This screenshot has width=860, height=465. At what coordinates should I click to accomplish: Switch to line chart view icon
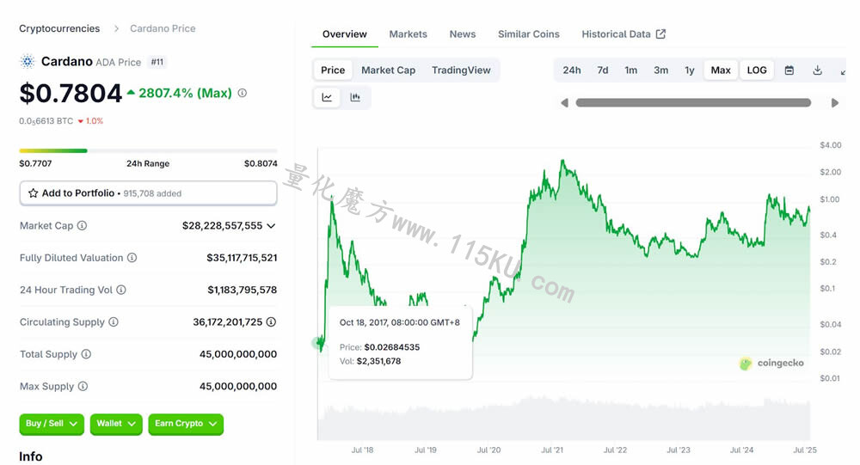tap(327, 98)
